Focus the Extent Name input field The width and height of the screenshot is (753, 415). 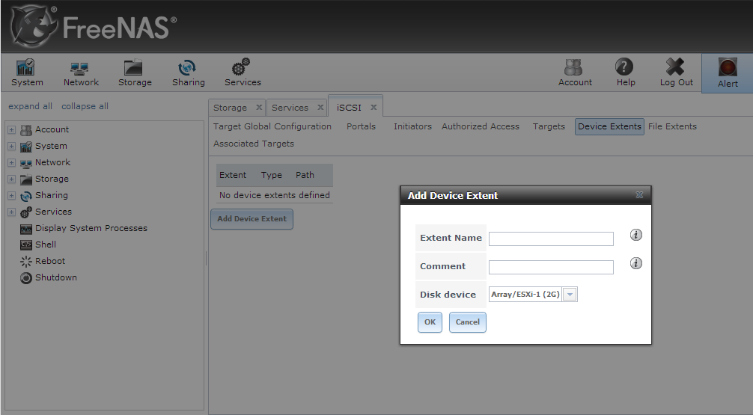[x=551, y=239]
